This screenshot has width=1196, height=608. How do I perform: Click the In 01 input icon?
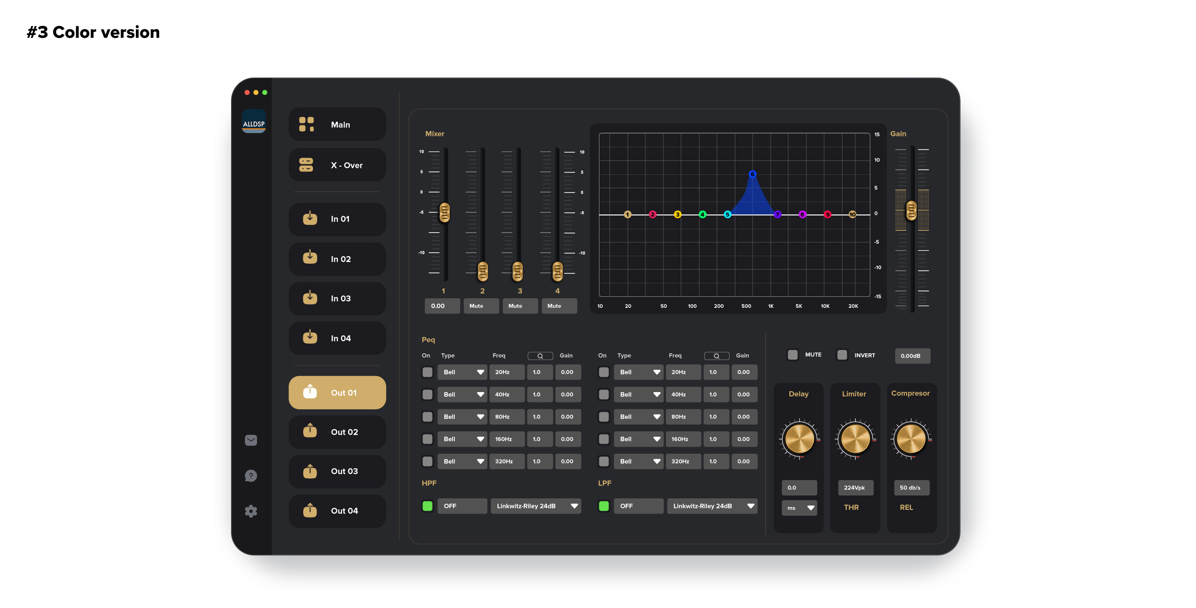(x=310, y=218)
